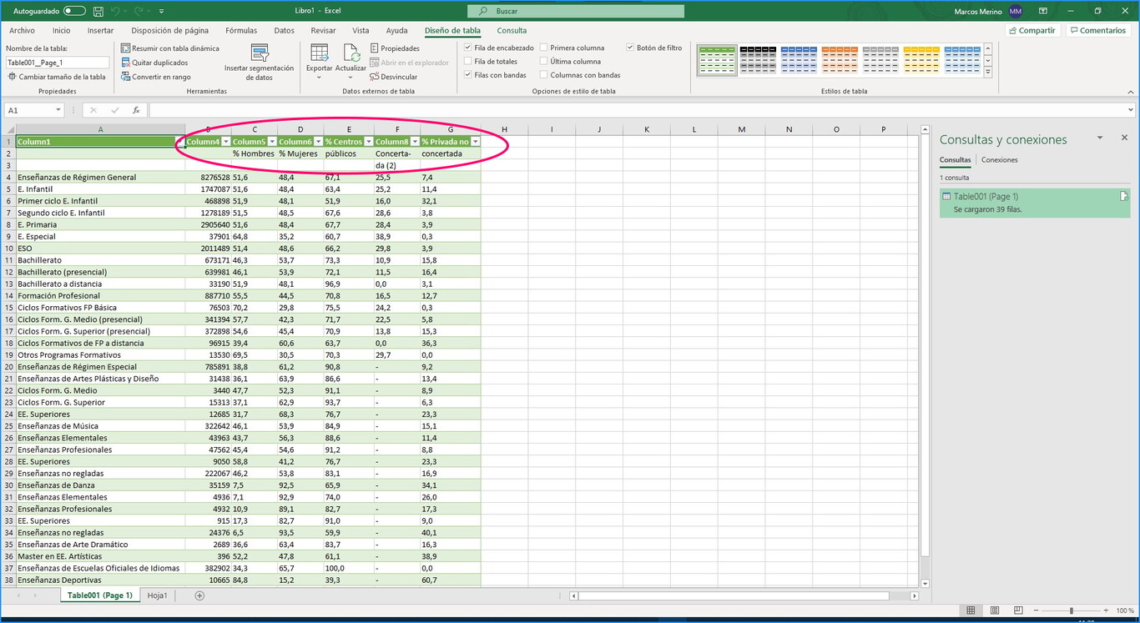Click the Marcos Merino account avatar
Viewport: 1140px width, 623px height.
1016,11
